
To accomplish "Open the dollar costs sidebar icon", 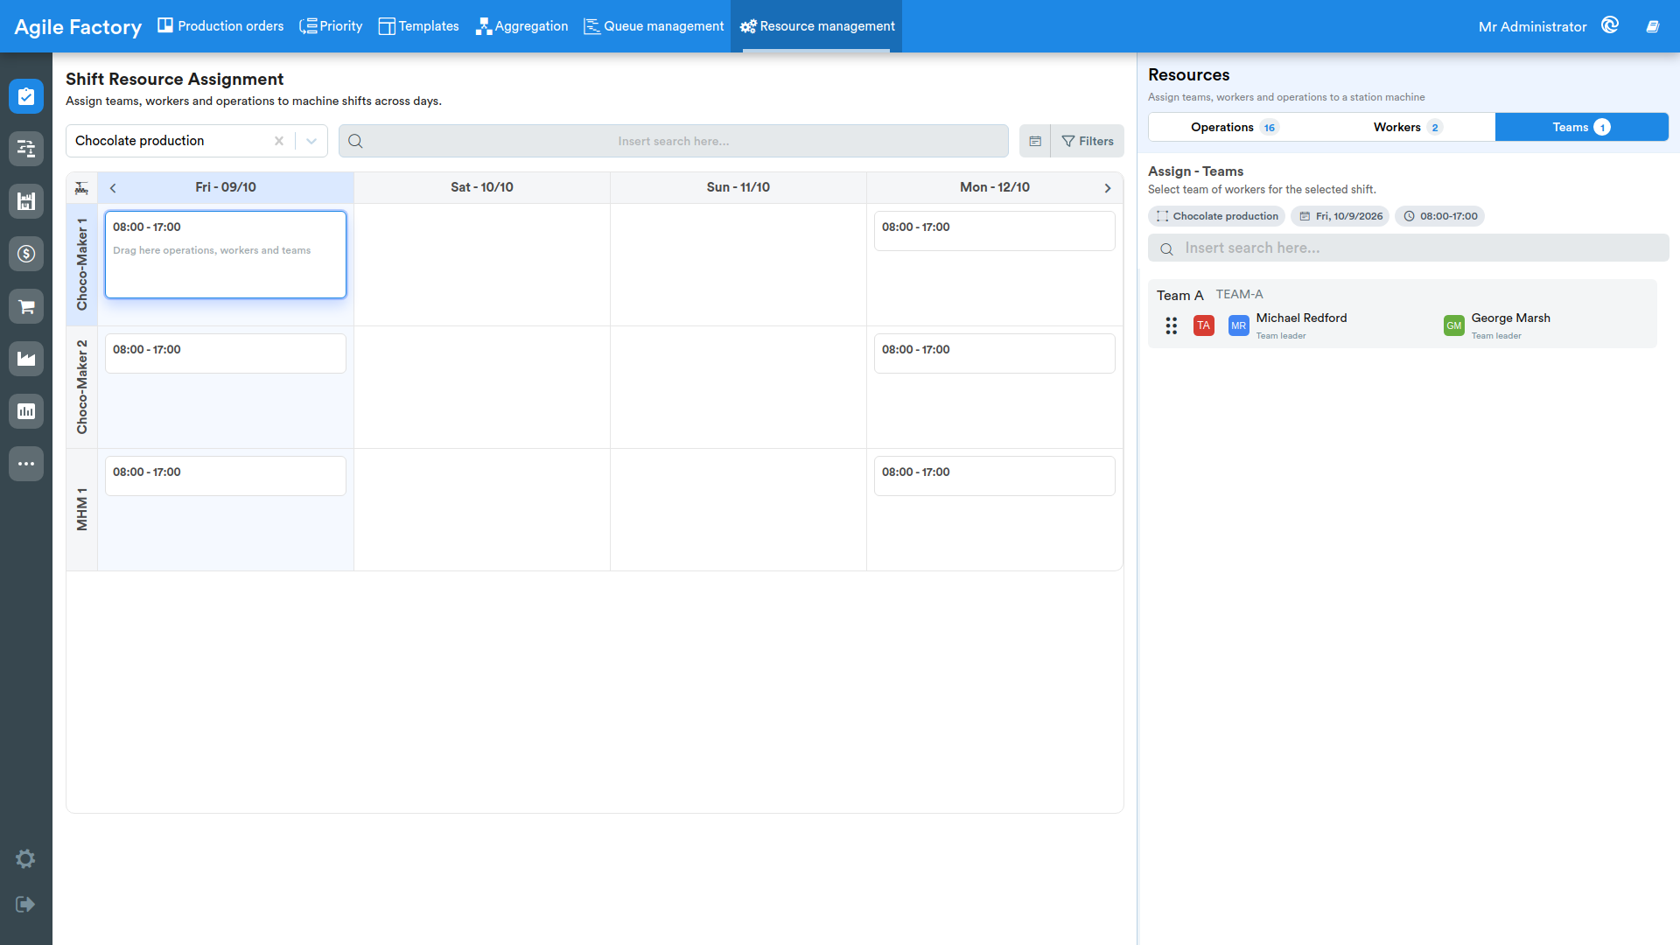I will click(x=26, y=254).
